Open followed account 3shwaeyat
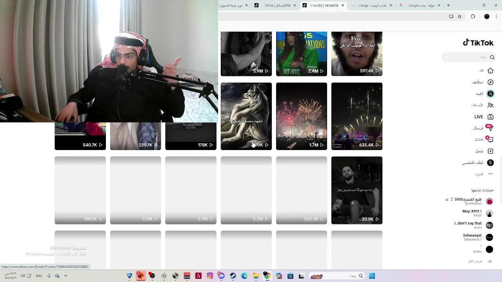 (478, 237)
